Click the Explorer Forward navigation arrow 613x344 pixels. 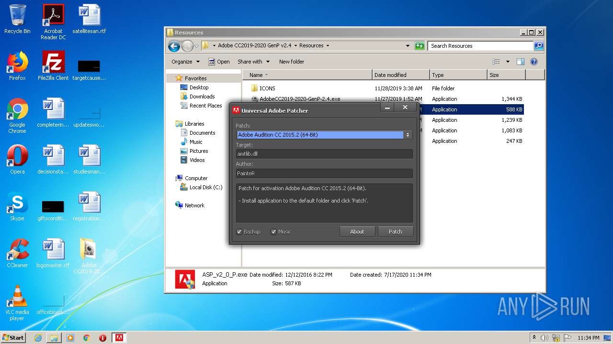click(x=187, y=46)
